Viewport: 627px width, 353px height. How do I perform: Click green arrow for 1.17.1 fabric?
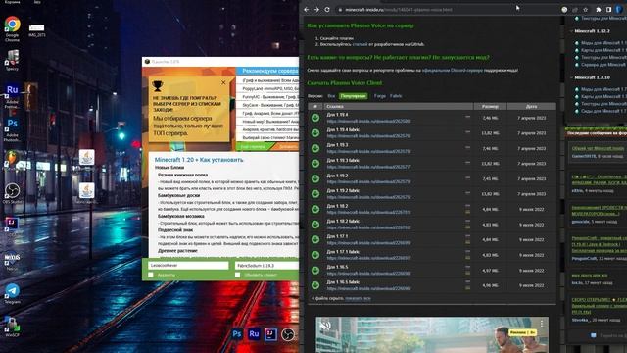pyautogui.click(x=315, y=255)
